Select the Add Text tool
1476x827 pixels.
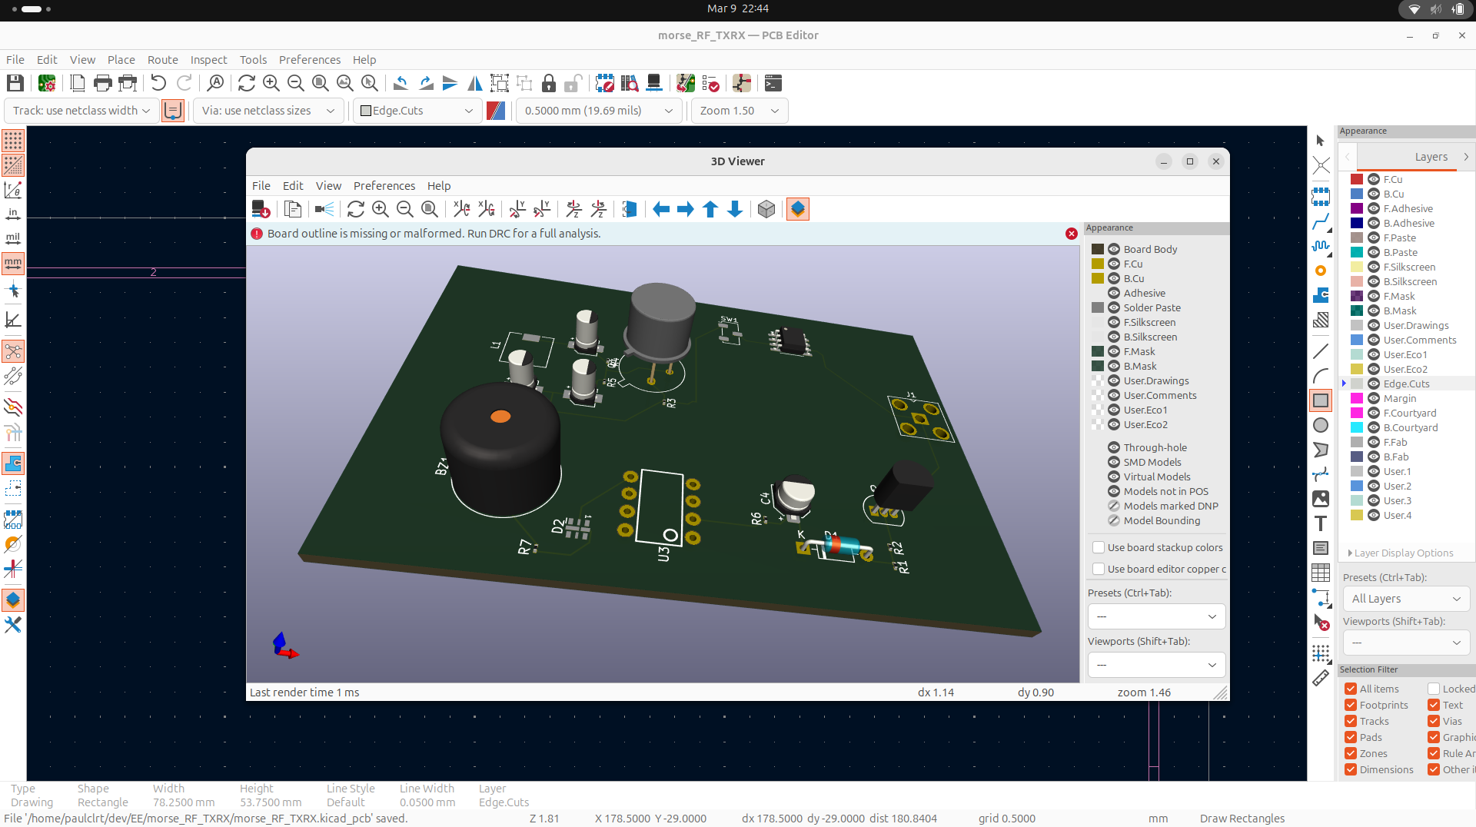tap(1321, 523)
